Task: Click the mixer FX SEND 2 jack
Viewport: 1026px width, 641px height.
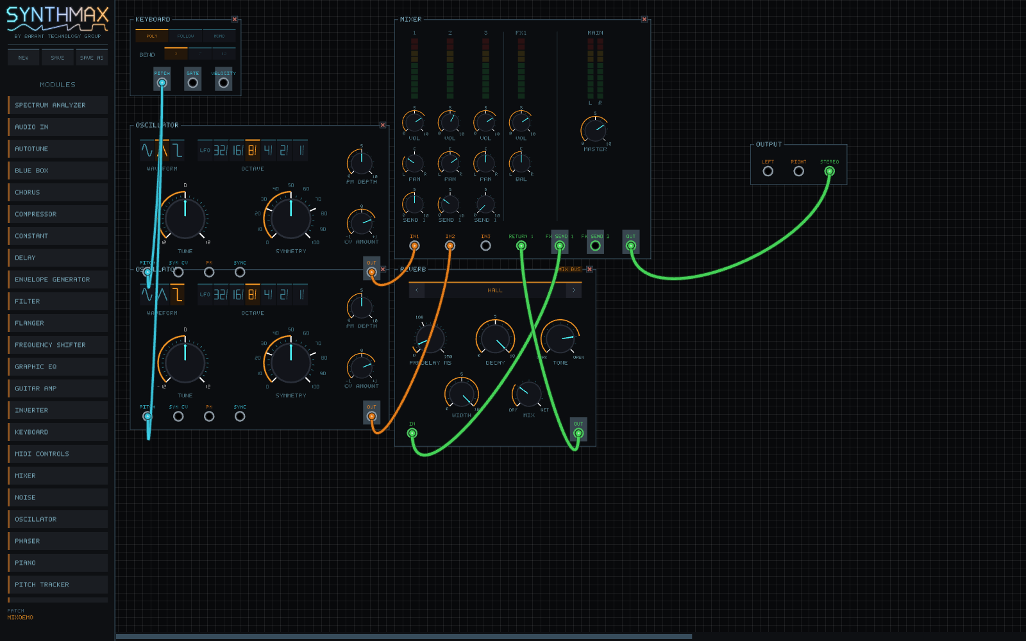Action: (595, 246)
